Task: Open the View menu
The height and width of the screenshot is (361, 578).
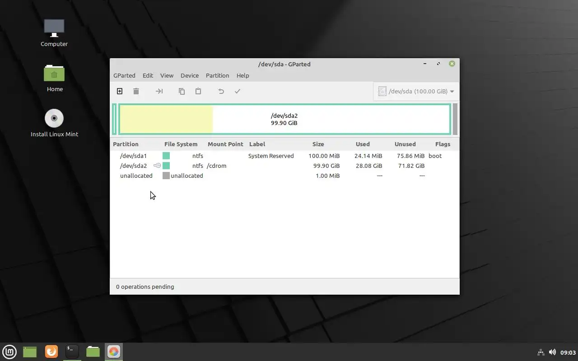Action: click(x=167, y=75)
